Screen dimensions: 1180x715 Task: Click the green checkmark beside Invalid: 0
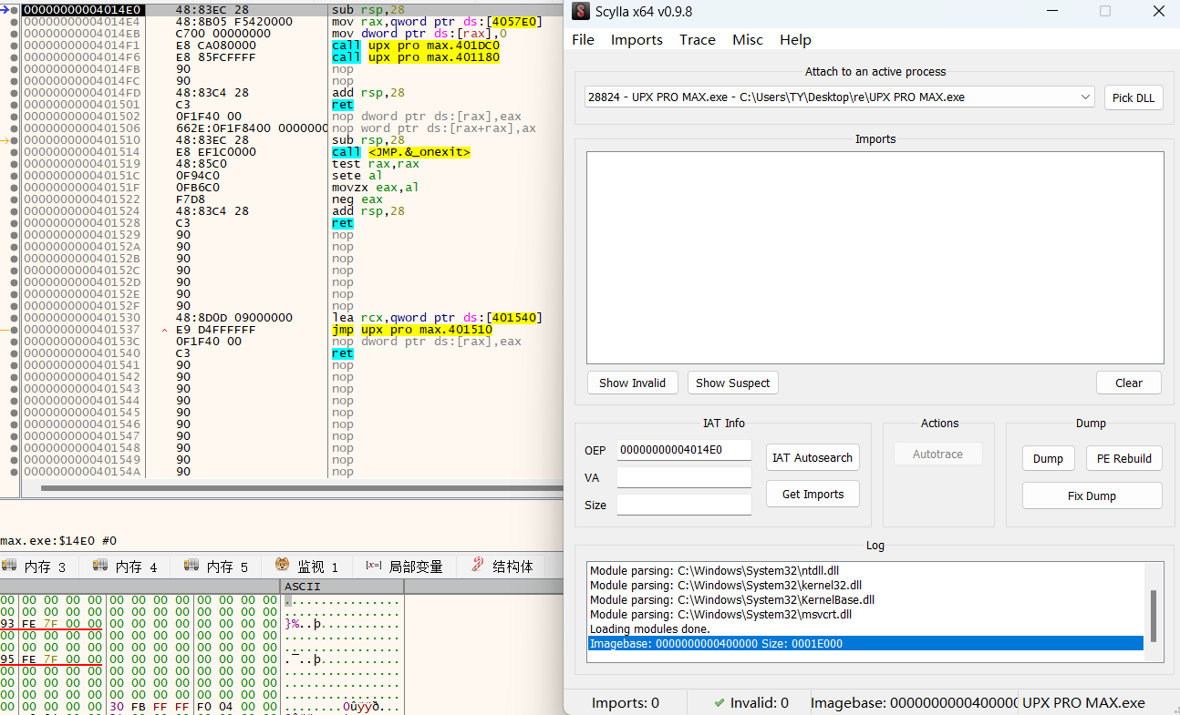click(719, 702)
